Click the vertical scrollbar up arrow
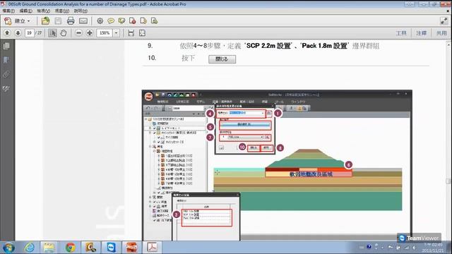Viewport: 452px width, 254px height. click(448, 45)
